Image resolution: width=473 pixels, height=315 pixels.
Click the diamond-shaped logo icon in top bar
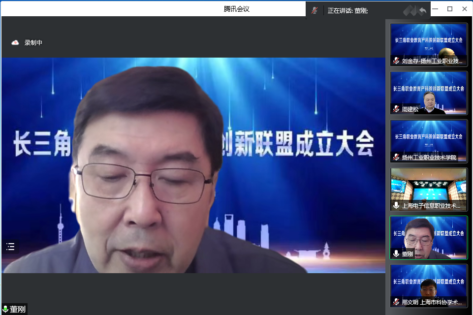410,10
